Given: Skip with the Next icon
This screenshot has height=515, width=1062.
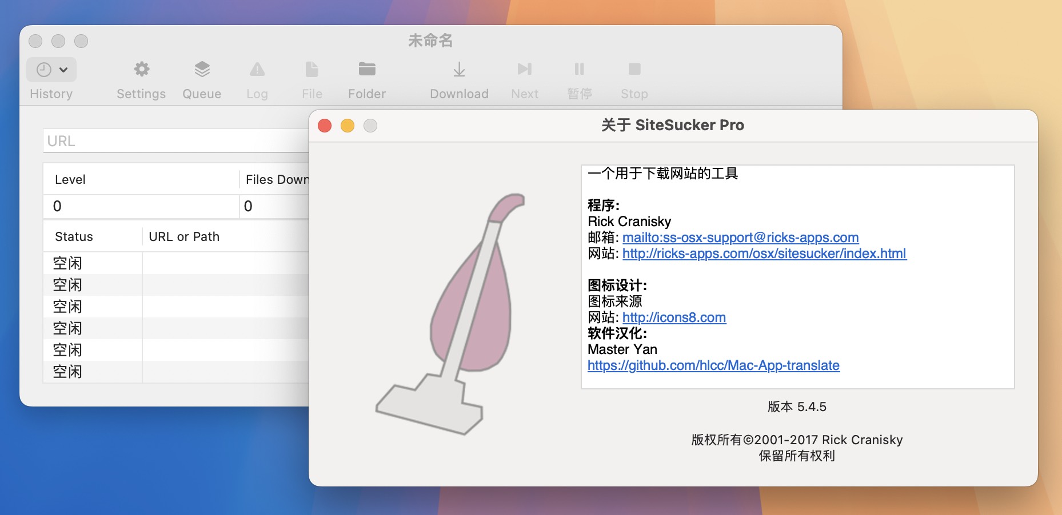Looking at the screenshot, I should tap(525, 70).
